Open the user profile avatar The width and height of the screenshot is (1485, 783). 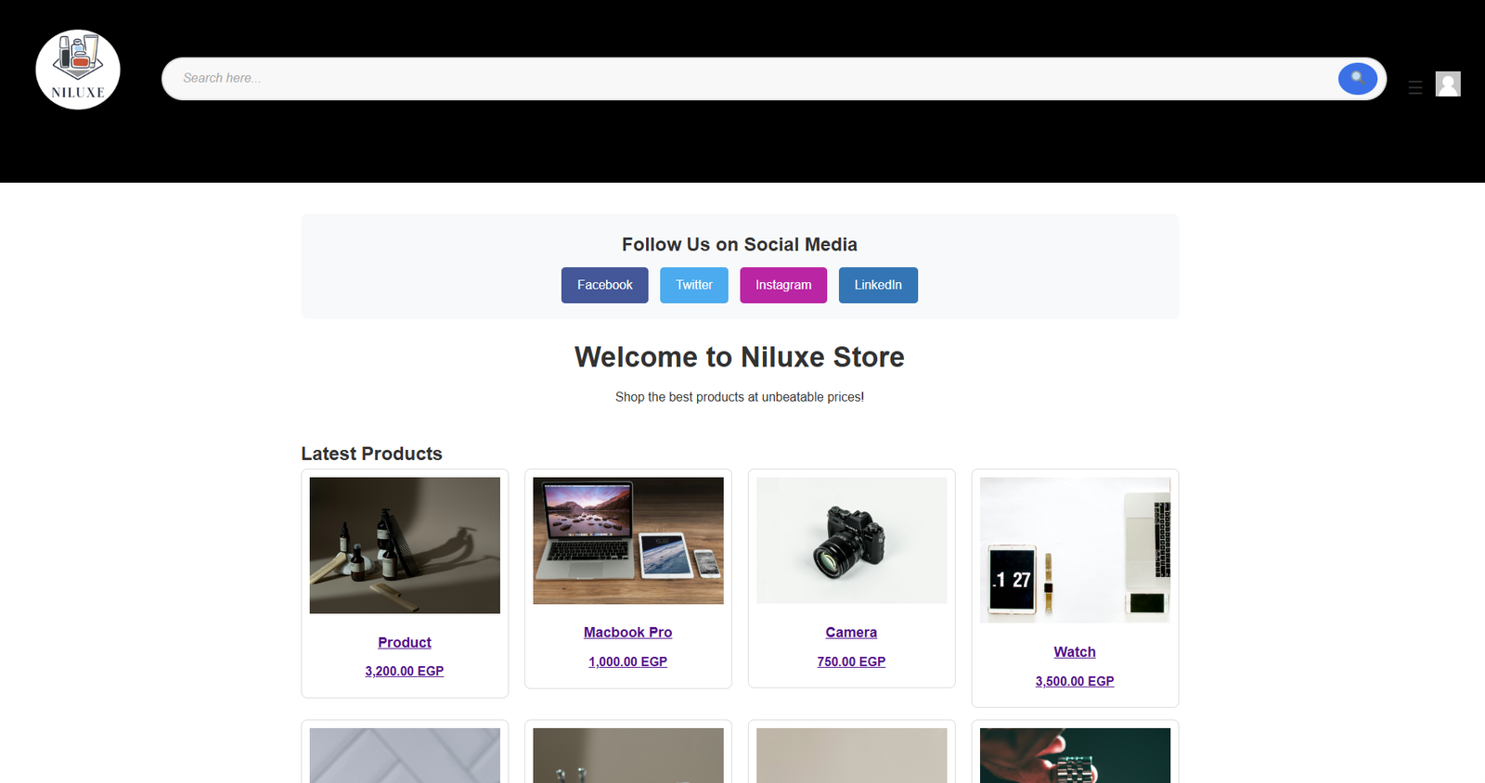click(x=1448, y=84)
